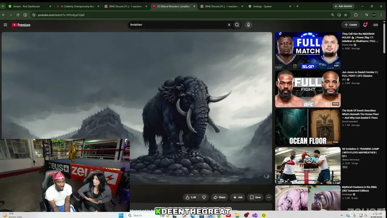The width and height of the screenshot is (387, 218).
Task: Focus the YouTube search box
Action: click(x=177, y=25)
